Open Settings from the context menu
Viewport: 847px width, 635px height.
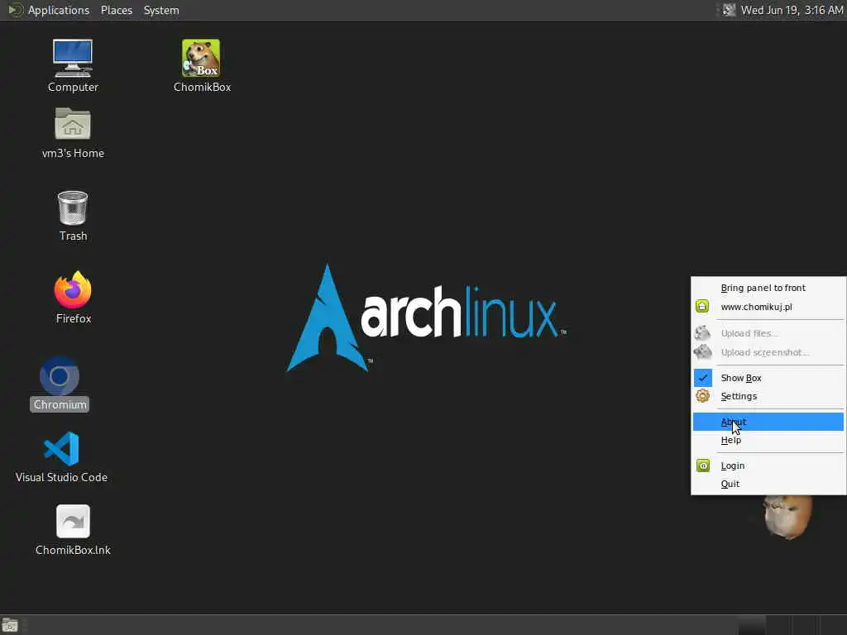[x=768, y=396]
